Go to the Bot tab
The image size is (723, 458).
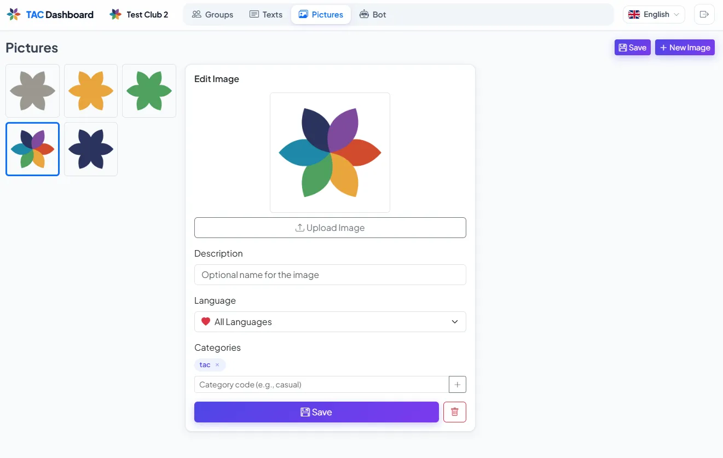(373, 14)
